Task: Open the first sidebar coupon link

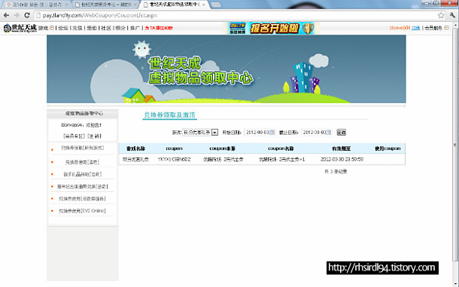Action: tap(82, 148)
